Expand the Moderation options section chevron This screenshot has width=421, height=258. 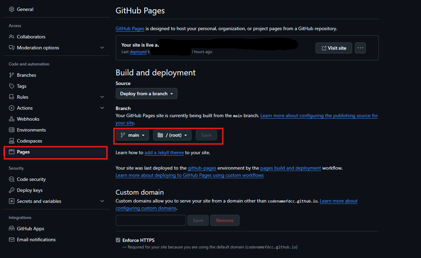click(x=102, y=48)
